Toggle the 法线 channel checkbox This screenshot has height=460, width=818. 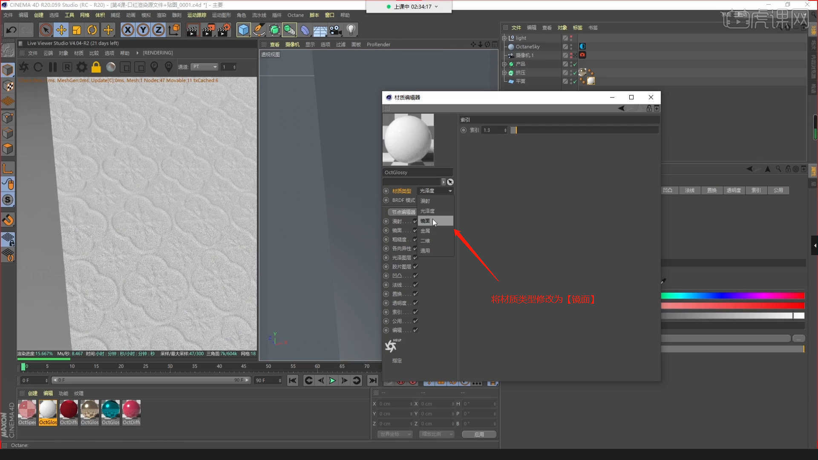pyautogui.click(x=415, y=285)
